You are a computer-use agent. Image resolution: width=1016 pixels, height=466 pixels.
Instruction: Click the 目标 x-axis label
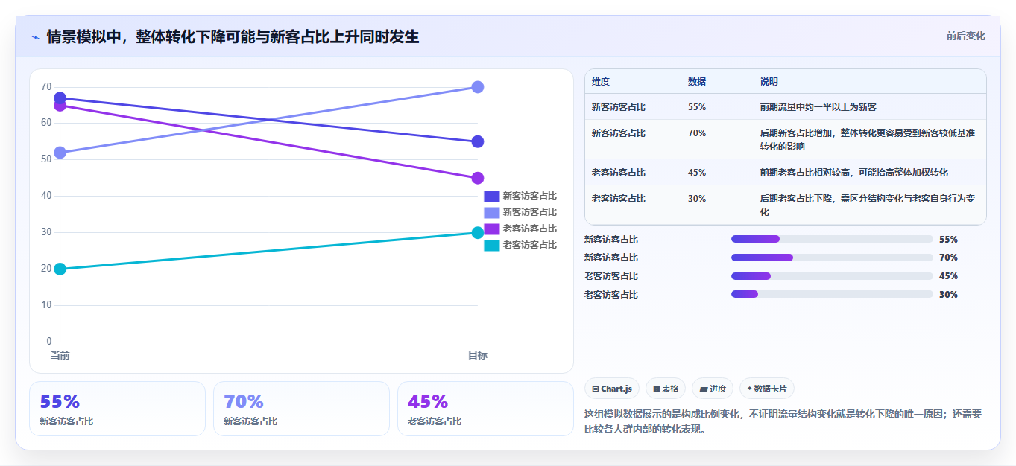[x=478, y=355]
